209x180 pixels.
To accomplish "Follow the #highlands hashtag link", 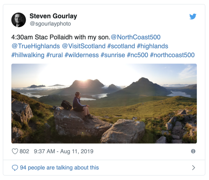I will pyautogui.click(x=153, y=46).
